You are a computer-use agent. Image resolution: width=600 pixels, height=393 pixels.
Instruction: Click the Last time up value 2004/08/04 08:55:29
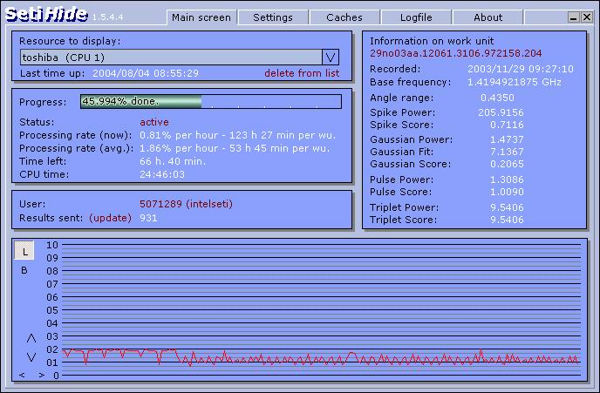pyautogui.click(x=146, y=73)
